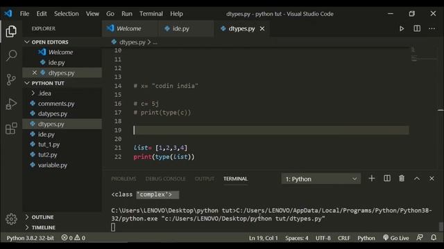The image size is (444, 249).
Task: Open the Explorer view in activity bar
Action: pos(11,31)
